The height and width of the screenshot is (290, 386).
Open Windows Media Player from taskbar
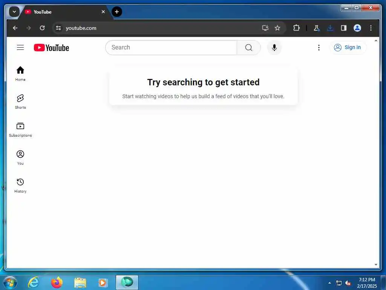[103, 282]
